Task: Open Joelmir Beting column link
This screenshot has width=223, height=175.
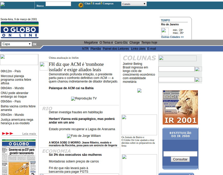Action: [x=132, y=64]
